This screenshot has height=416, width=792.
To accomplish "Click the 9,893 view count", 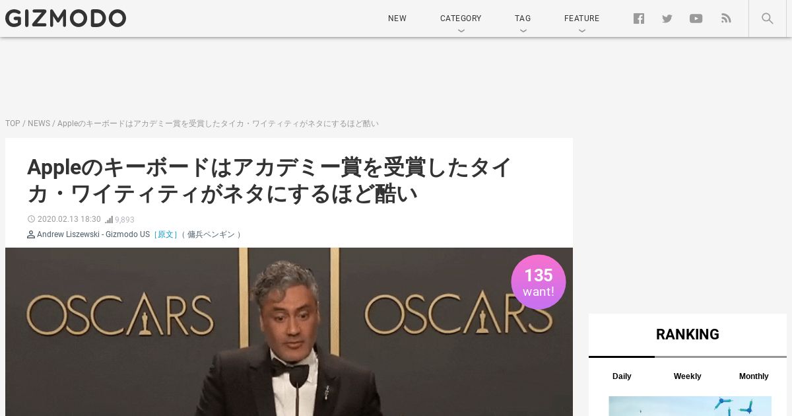I will (x=125, y=220).
